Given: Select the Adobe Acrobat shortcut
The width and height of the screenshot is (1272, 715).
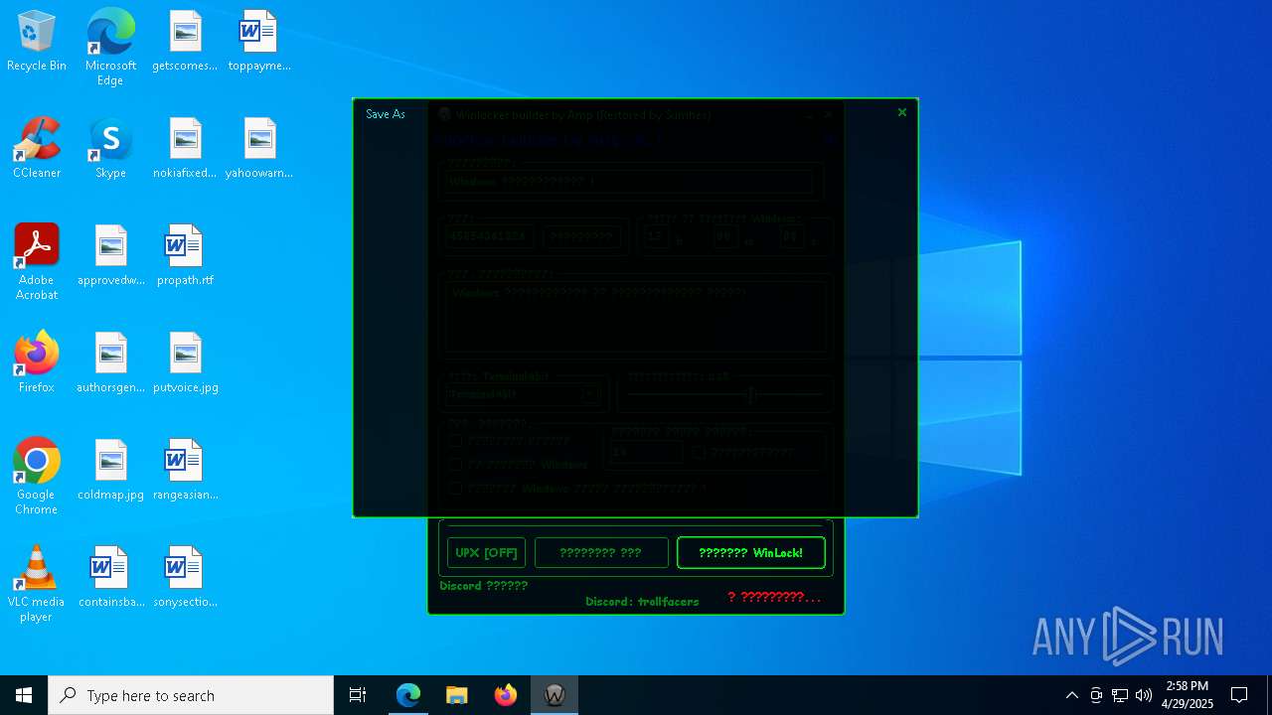Looking at the screenshot, I should [37, 262].
